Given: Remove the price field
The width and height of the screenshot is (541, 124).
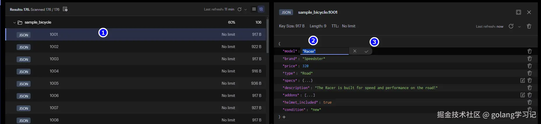Looking at the screenshot, I should point(530,66).
